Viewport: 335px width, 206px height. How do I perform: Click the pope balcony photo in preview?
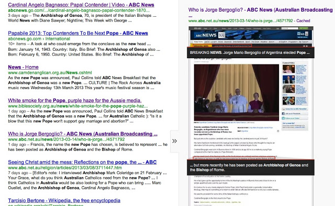point(236,93)
